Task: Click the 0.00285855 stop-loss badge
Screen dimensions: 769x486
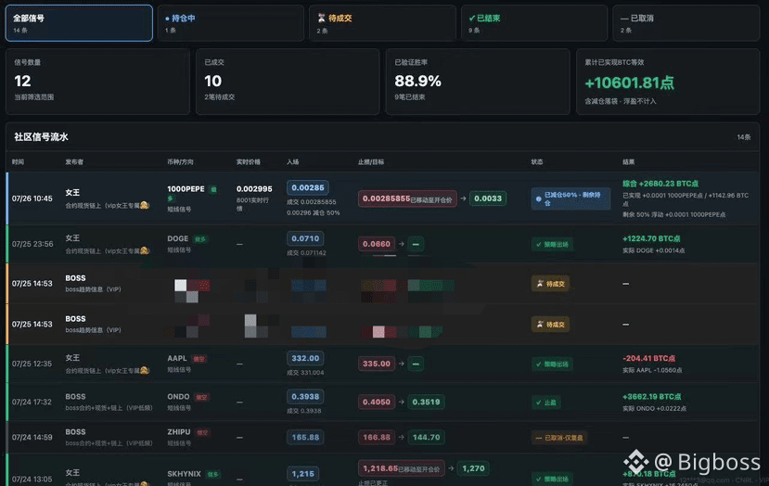Action: click(x=407, y=198)
